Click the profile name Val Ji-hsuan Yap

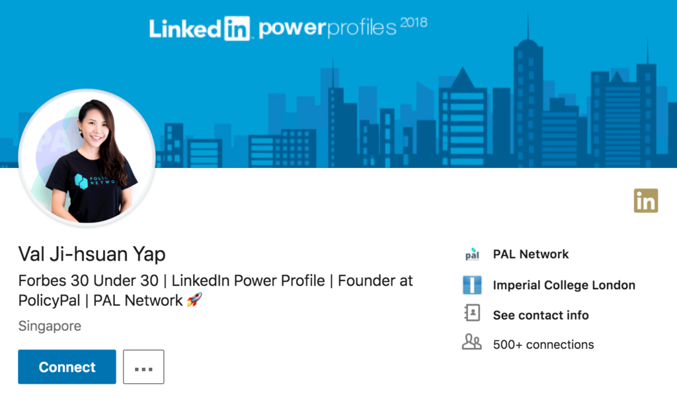(92, 254)
